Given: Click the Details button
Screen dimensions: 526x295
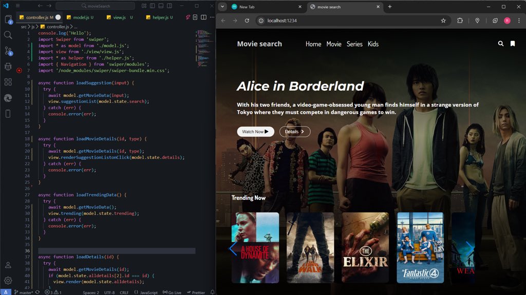Looking at the screenshot, I should point(295,132).
